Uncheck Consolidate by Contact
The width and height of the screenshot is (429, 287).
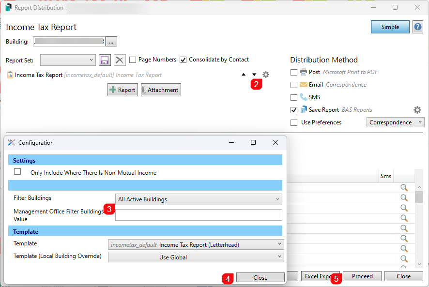point(183,60)
